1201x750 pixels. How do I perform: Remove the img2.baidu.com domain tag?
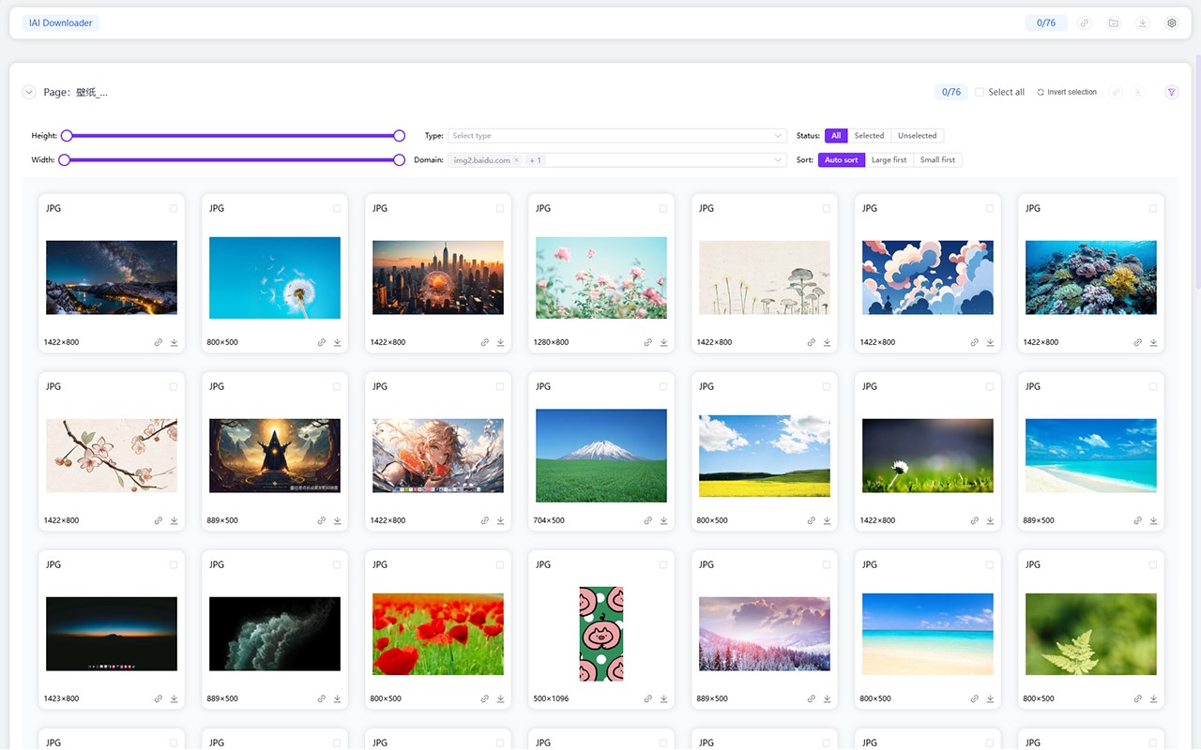(516, 160)
